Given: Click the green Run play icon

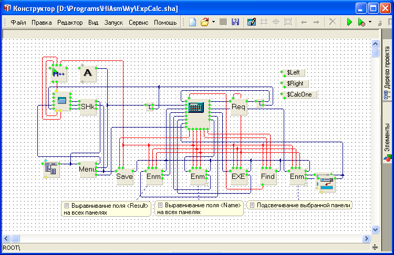Looking at the screenshot, I should (349, 22).
